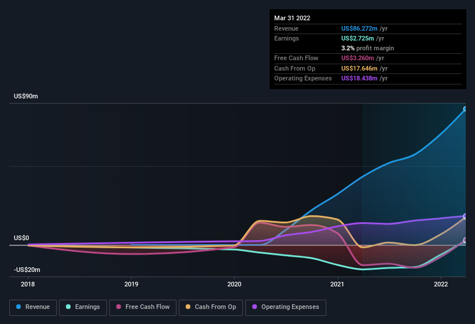This screenshot has width=475, height=324.
Task: Toggle the Earnings legend button
Action: [83, 307]
